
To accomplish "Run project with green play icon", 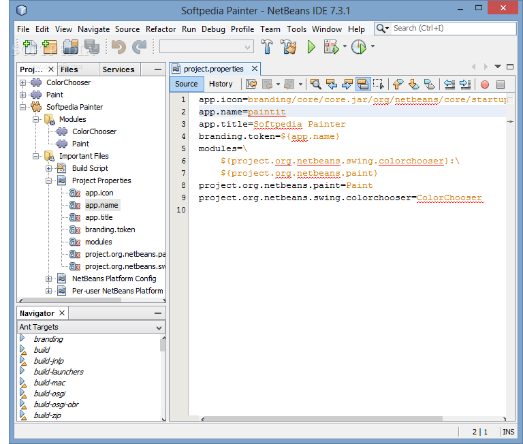I will [x=311, y=47].
